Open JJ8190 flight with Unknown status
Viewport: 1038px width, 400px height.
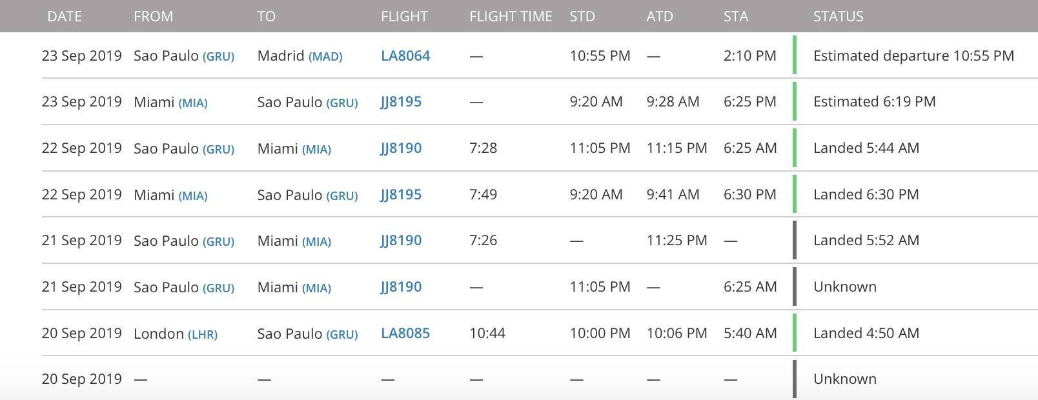coord(401,287)
